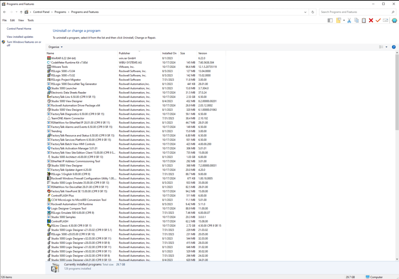The image size is (399, 279).
Task: Click the Studio 5000 Launcher icon
Action: (49, 88)
